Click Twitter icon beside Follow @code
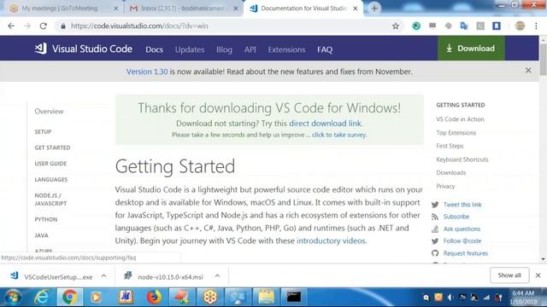 tap(435, 240)
